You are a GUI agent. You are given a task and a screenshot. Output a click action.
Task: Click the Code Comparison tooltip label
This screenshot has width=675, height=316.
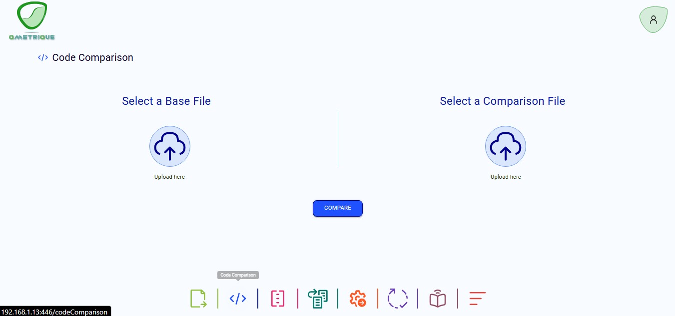coord(238,275)
